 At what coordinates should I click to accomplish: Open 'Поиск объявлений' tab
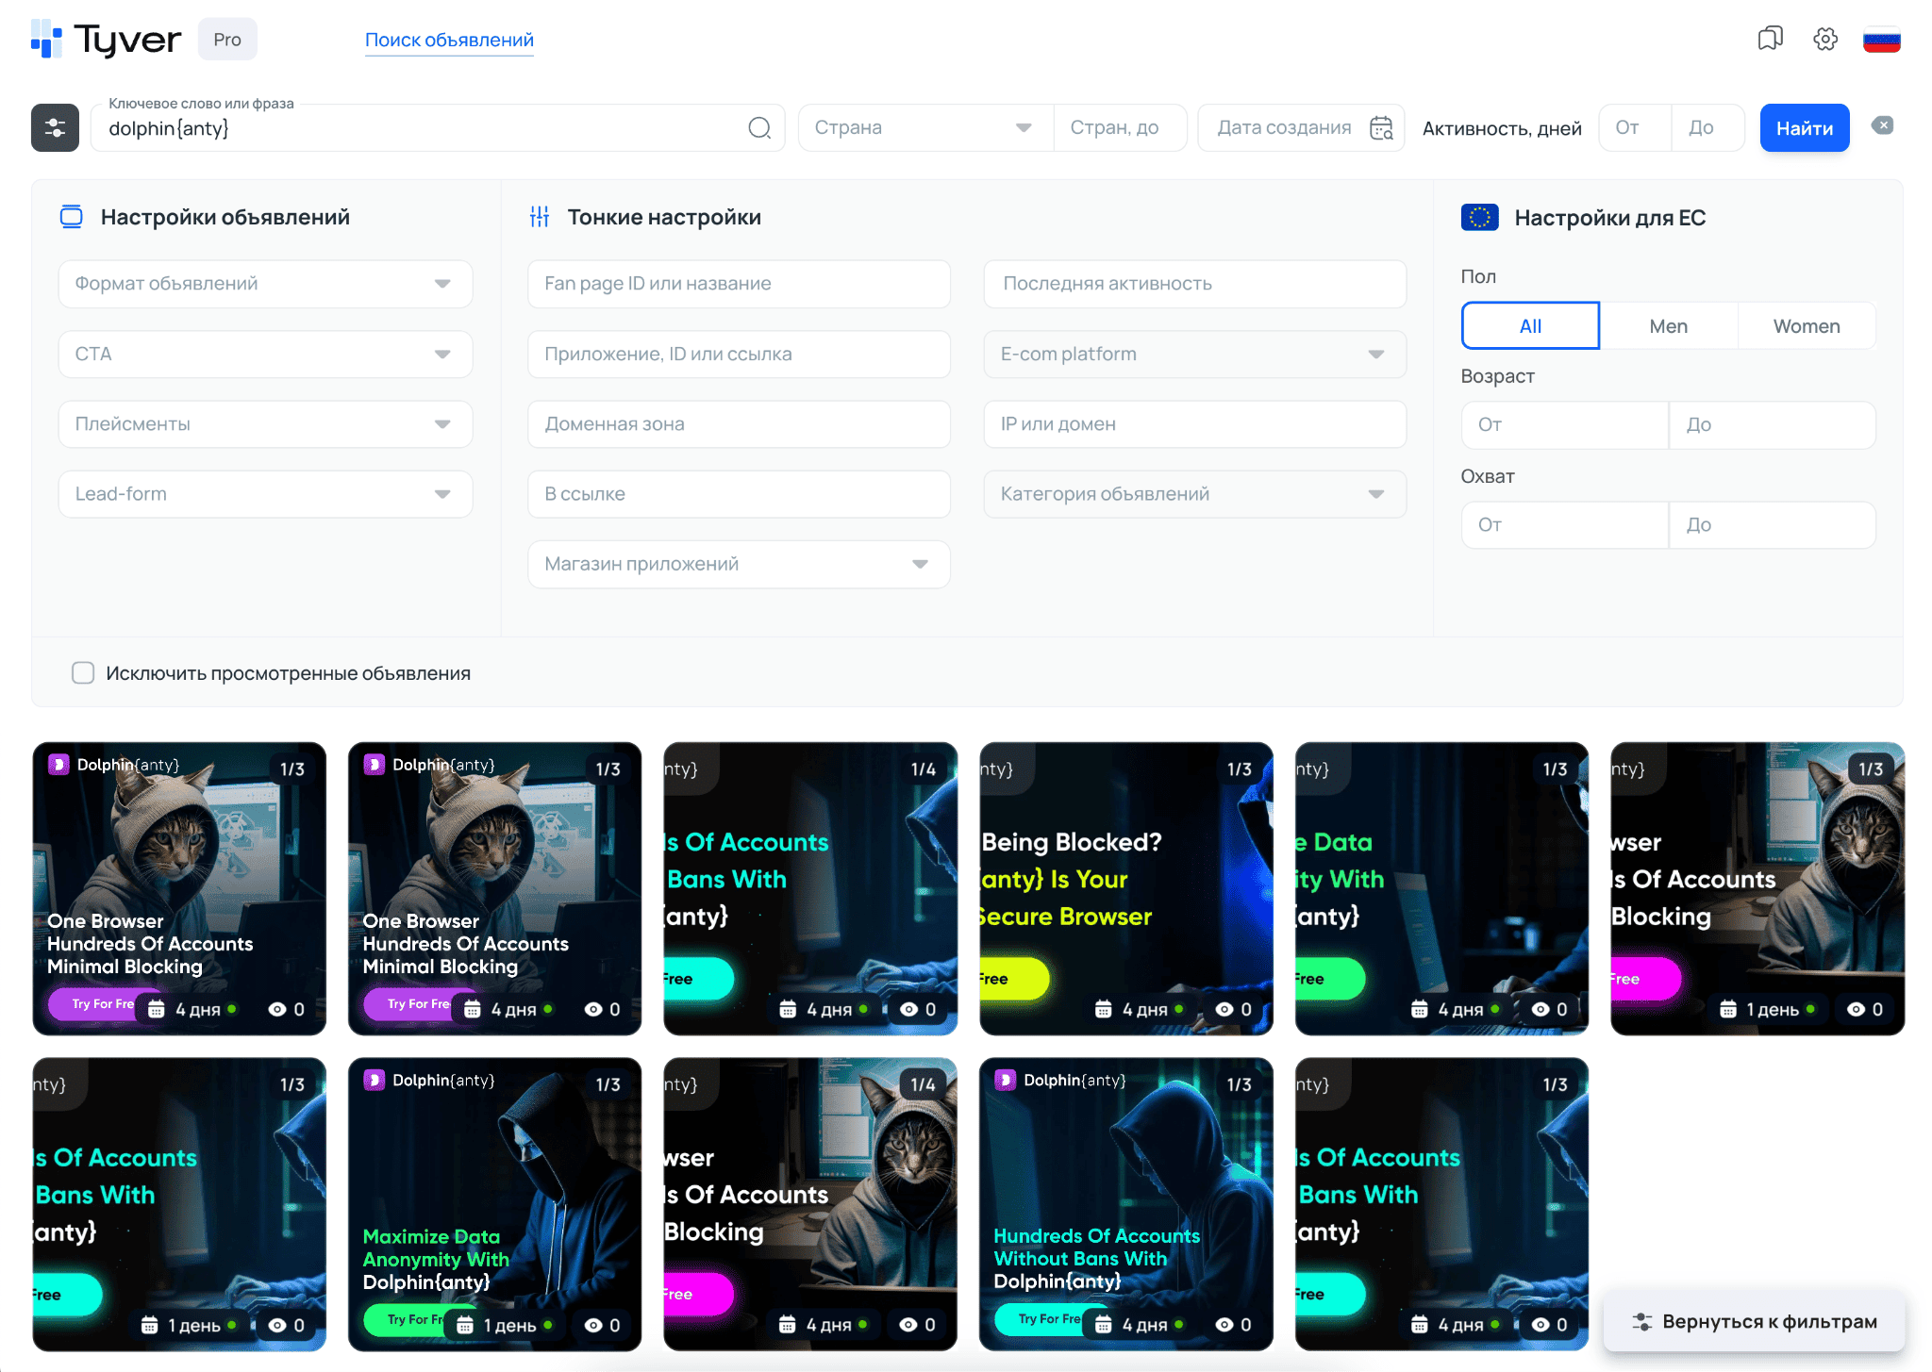(449, 40)
